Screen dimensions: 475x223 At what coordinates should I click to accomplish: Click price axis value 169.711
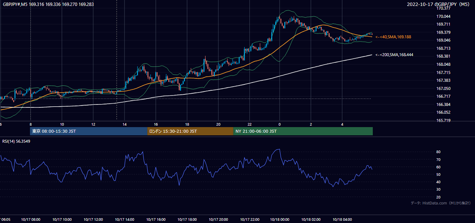443,25
